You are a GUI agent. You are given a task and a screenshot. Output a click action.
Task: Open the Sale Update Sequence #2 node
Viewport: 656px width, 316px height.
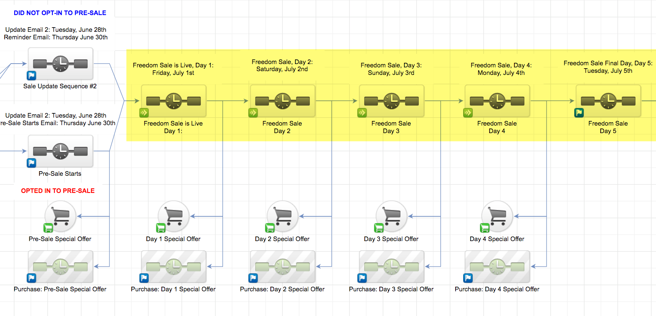[60, 64]
